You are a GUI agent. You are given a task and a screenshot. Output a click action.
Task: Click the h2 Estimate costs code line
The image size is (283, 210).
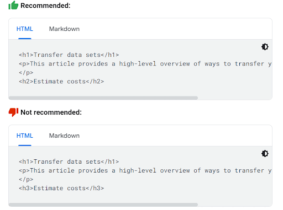(x=61, y=82)
